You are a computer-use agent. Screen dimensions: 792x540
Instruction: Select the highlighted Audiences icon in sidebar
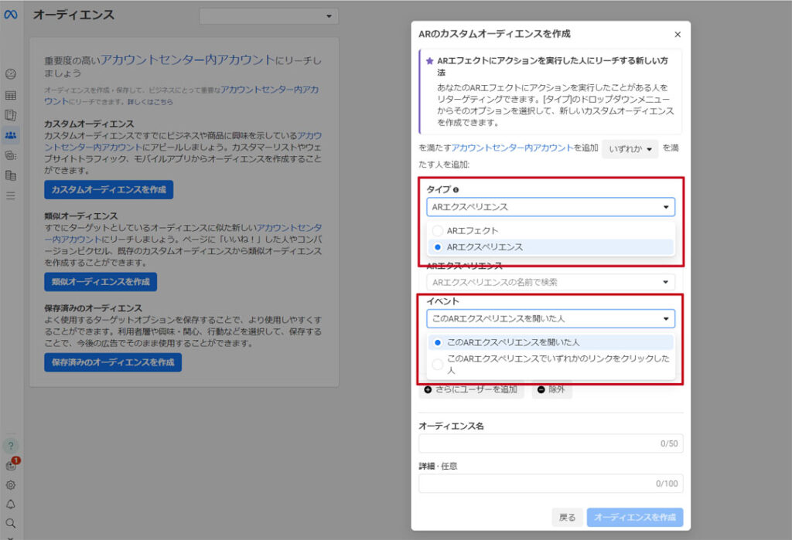pyautogui.click(x=10, y=135)
